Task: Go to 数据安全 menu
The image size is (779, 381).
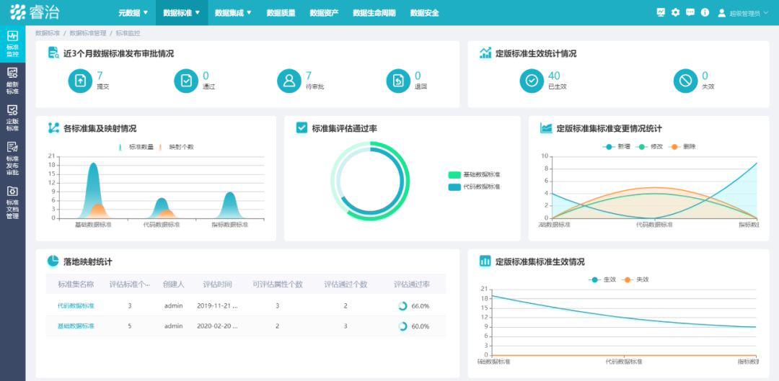Action: (x=425, y=13)
